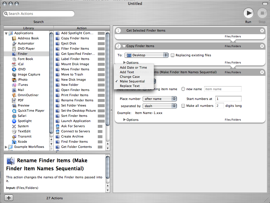Select PDF icon in Library
The height and width of the screenshot is (203, 270).
tap(14, 100)
